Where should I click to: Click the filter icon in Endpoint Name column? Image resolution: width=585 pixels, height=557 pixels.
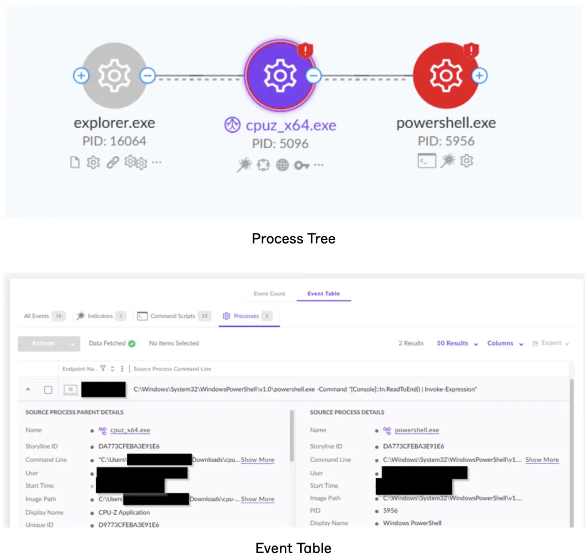pyautogui.click(x=103, y=368)
